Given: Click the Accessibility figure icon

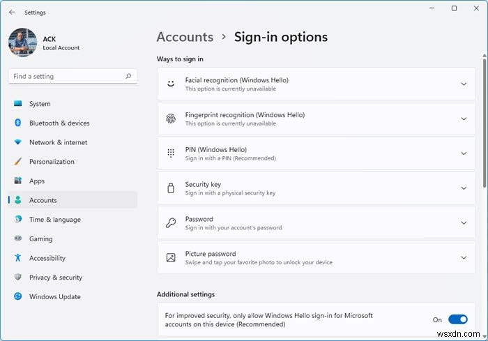Looking at the screenshot, I should pos(18,258).
